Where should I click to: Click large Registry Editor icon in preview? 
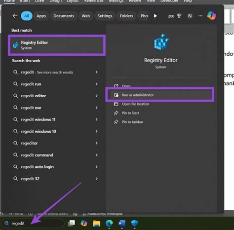[x=161, y=41]
